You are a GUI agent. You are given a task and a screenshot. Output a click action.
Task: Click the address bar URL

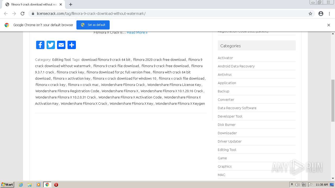tap(91, 14)
